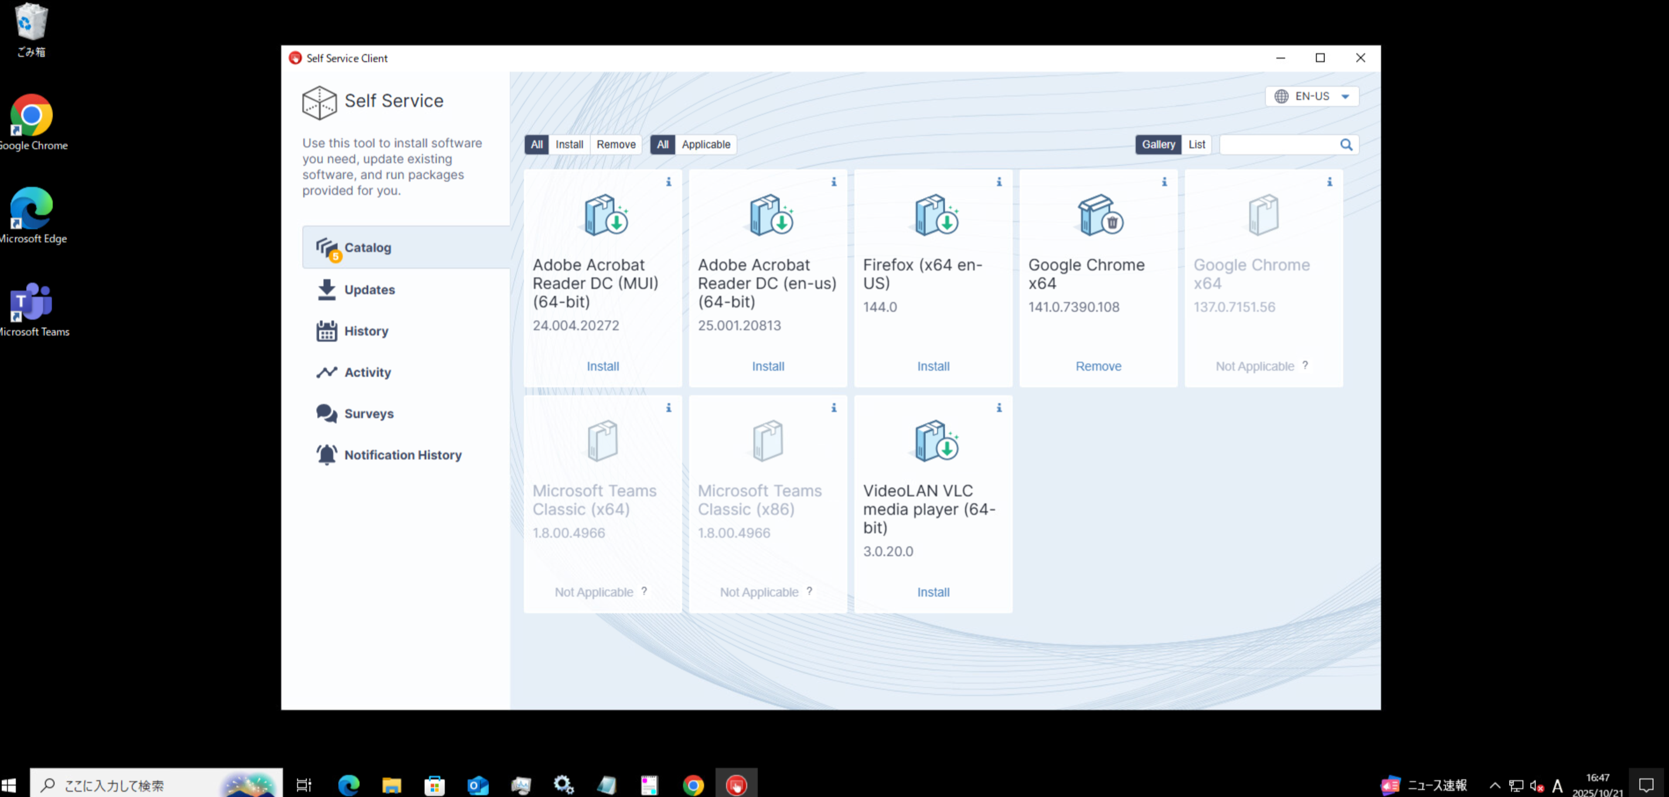Install Firefox (x64 en-US) package
The width and height of the screenshot is (1669, 797).
click(x=933, y=366)
